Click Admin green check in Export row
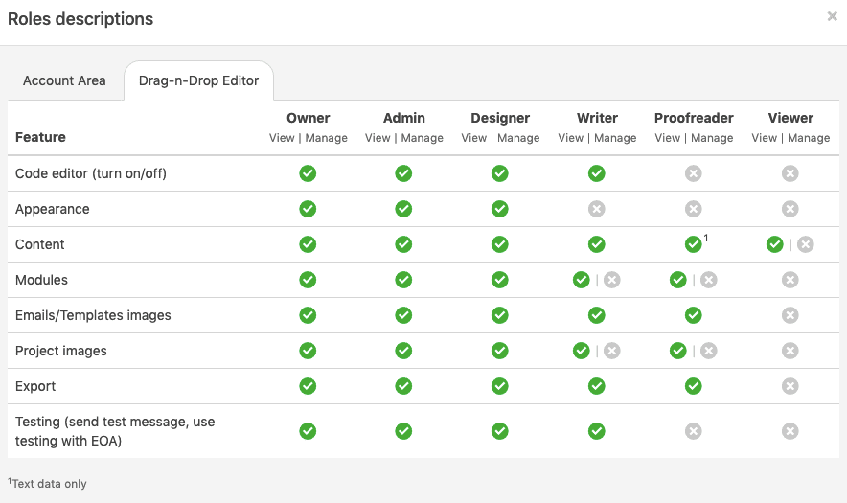The image size is (847, 503). tap(404, 386)
